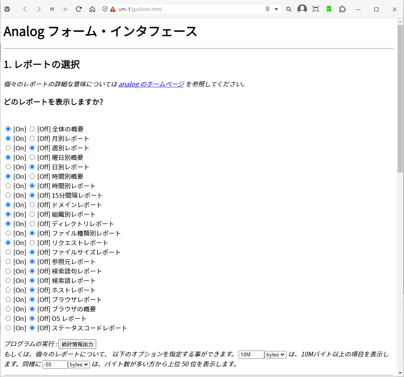The height and width of the screenshot is (377, 404).
Task: Turn On the ファイル種類別レポート report
Action: pos(8,233)
